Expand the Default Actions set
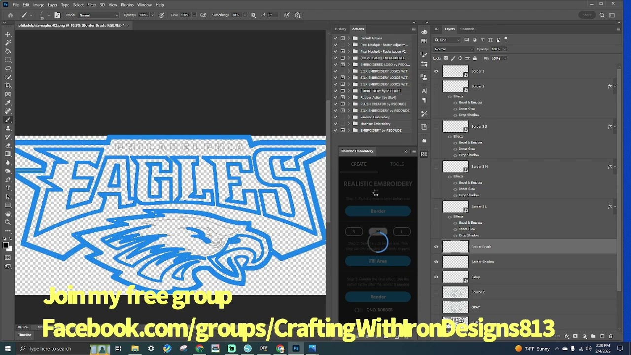Image resolution: width=631 pixels, height=355 pixels. (349, 38)
